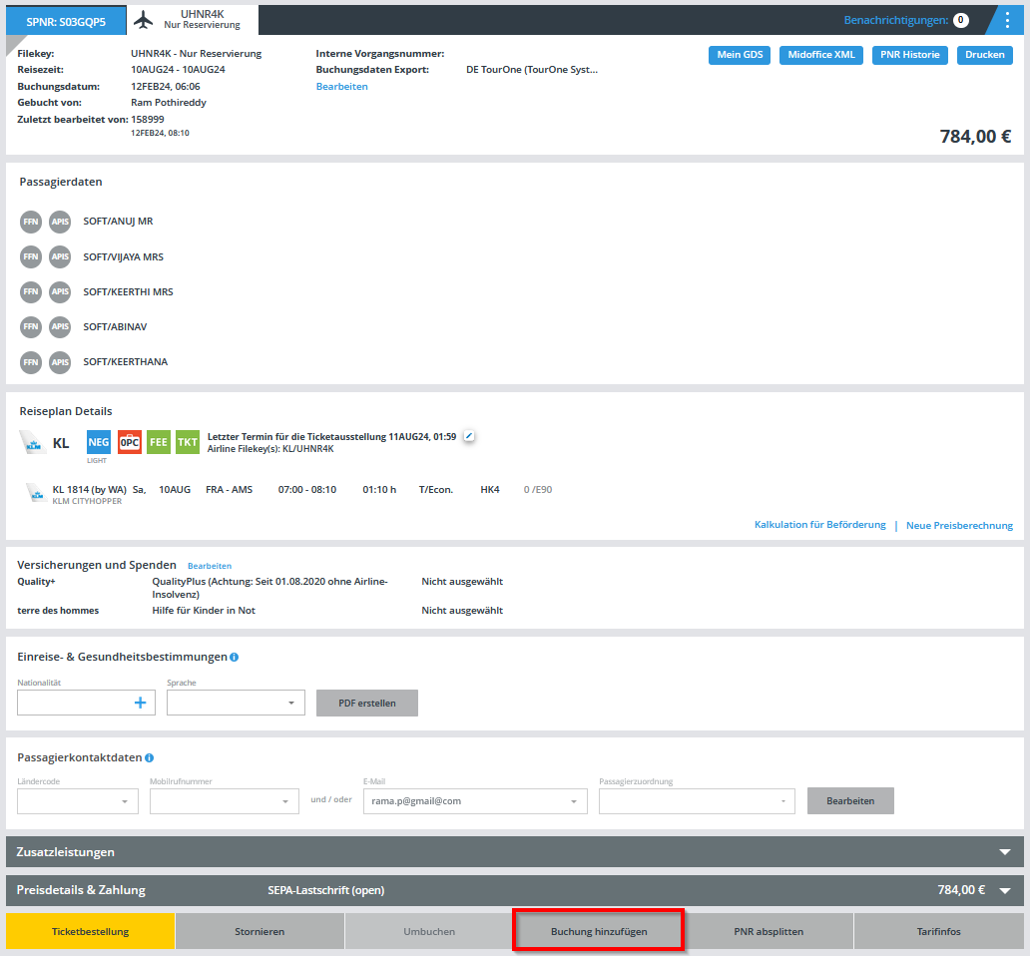Click the PNR Historie button

[x=909, y=55]
